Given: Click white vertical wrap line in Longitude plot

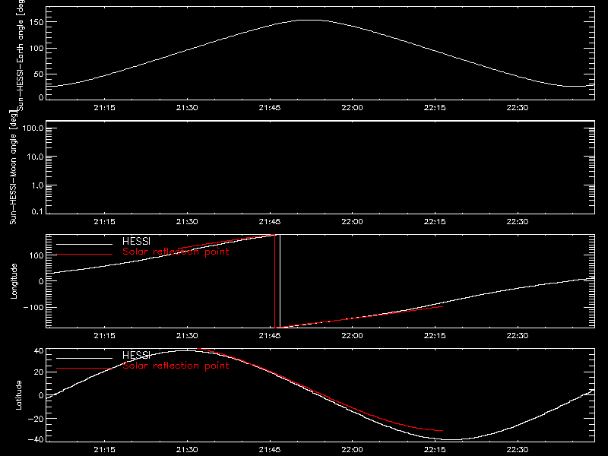Looking at the screenshot, I should click(x=280, y=281).
